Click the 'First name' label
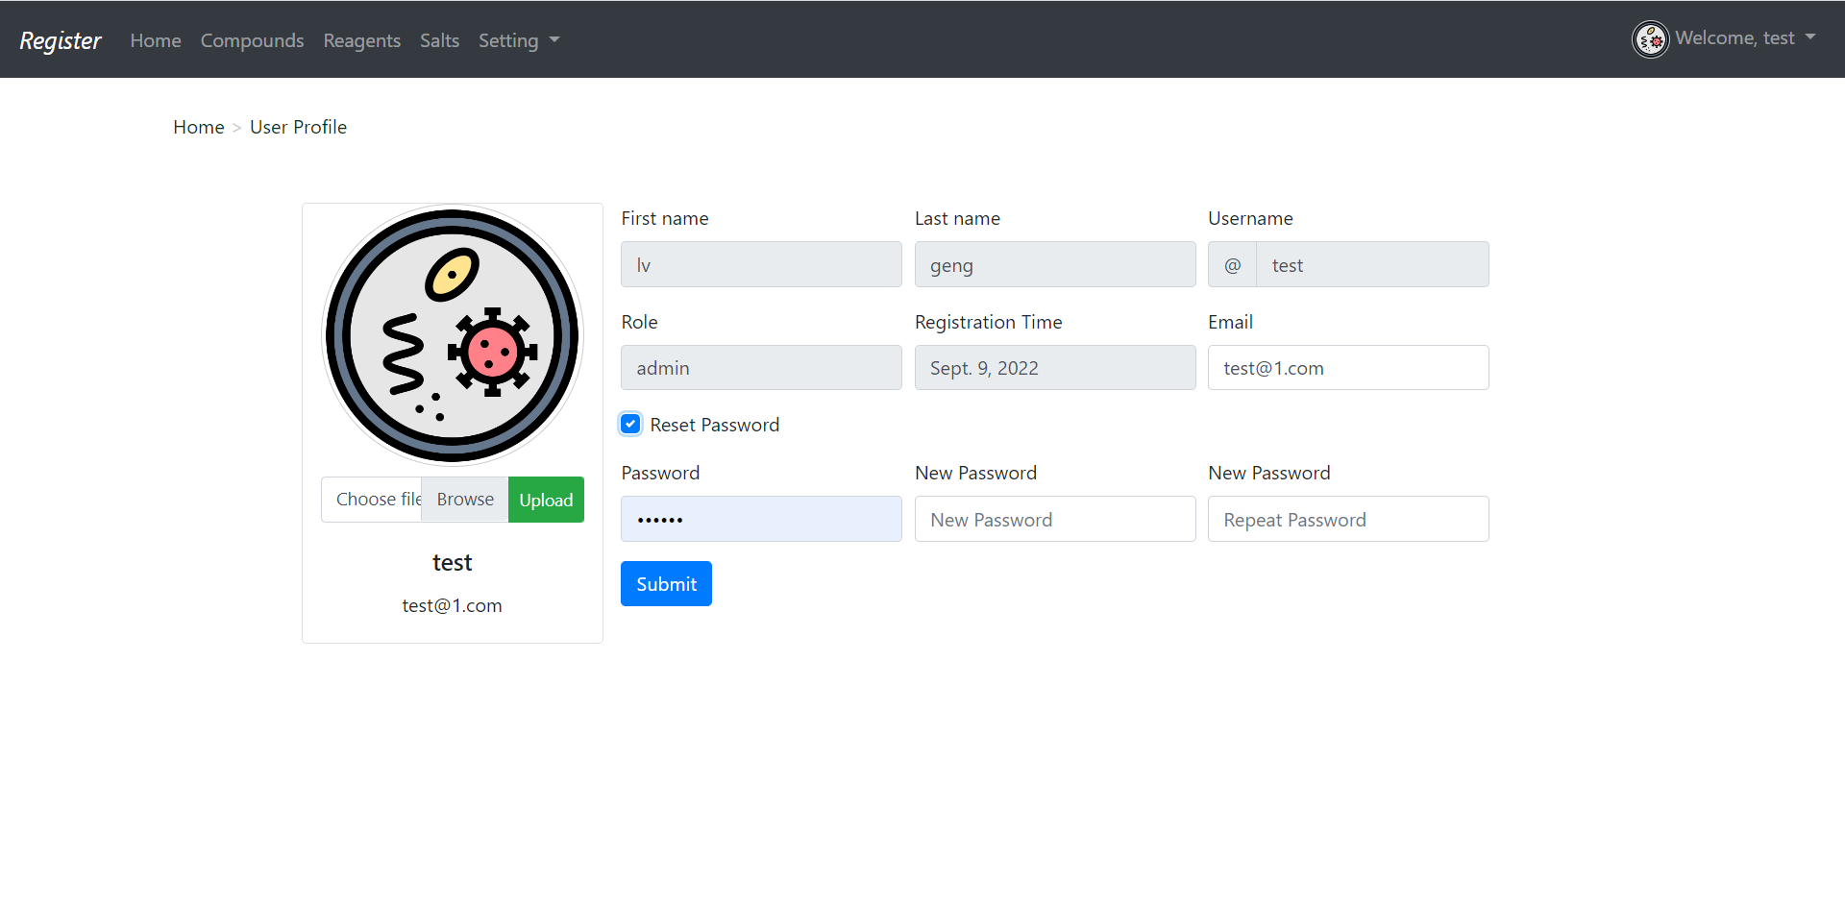This screenshot has height=905, width=1845. pyautogui.click(x=665, y=218)
